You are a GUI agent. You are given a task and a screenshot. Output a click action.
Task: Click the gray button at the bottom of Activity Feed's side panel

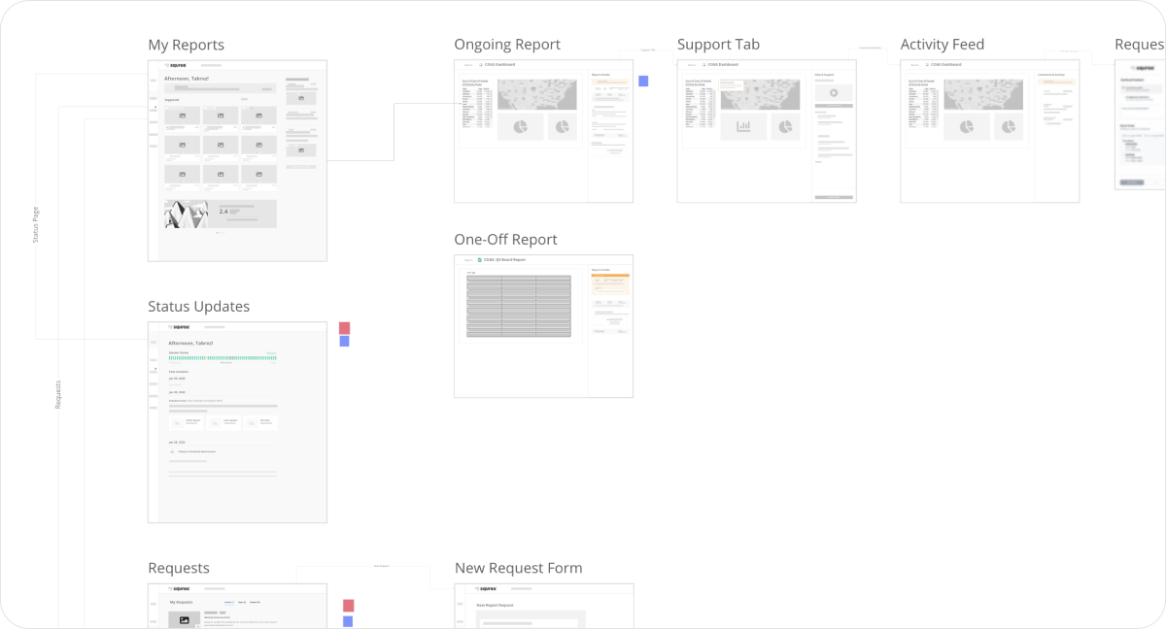point(1053,123)
